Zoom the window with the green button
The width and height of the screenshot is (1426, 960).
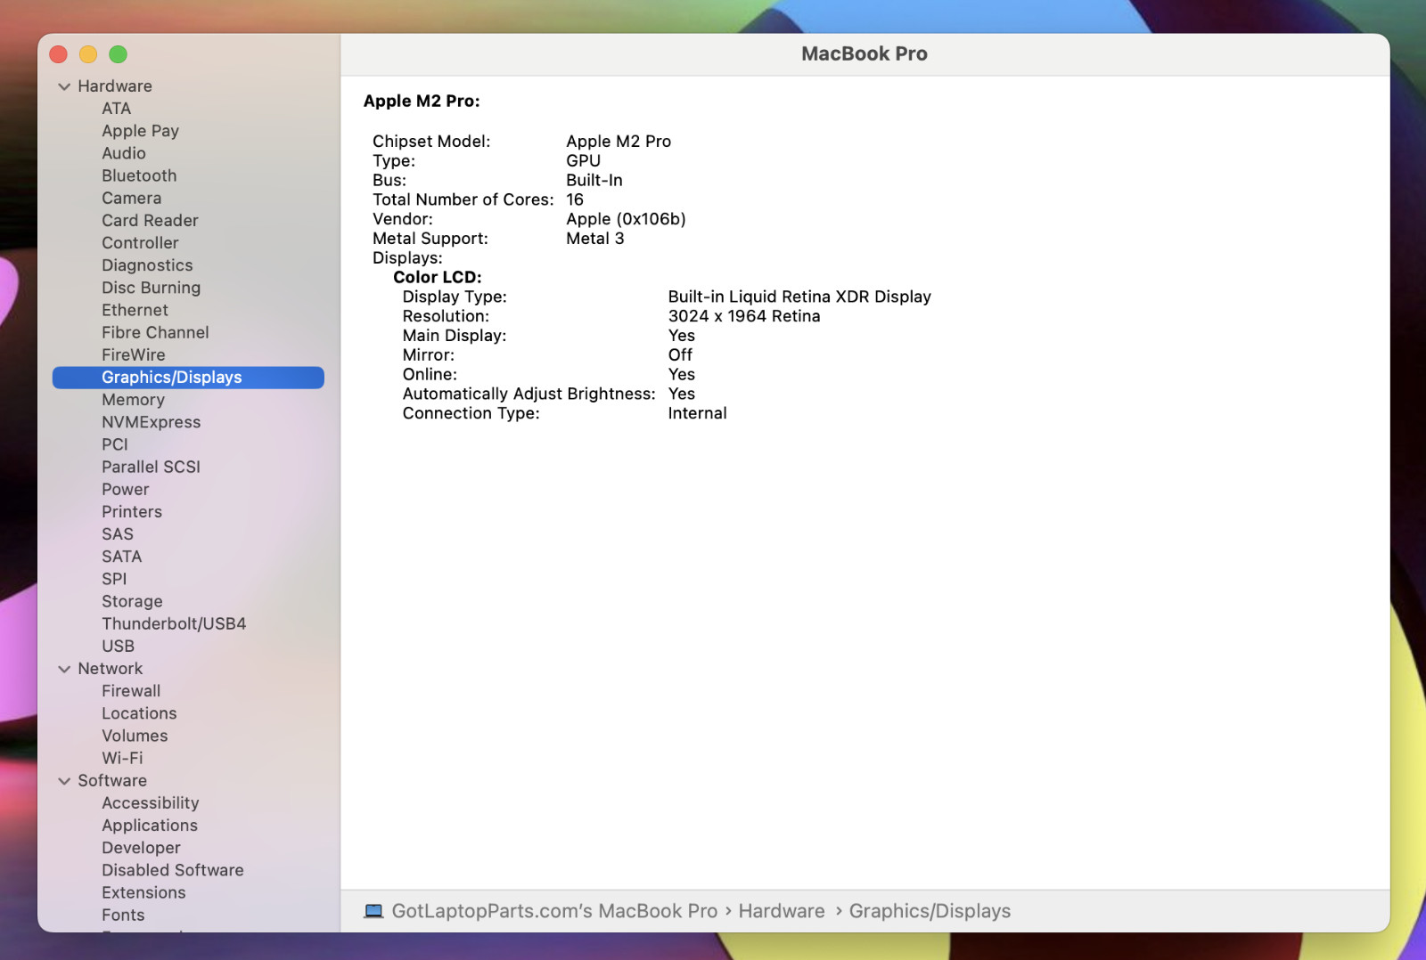tap(118, 54)
